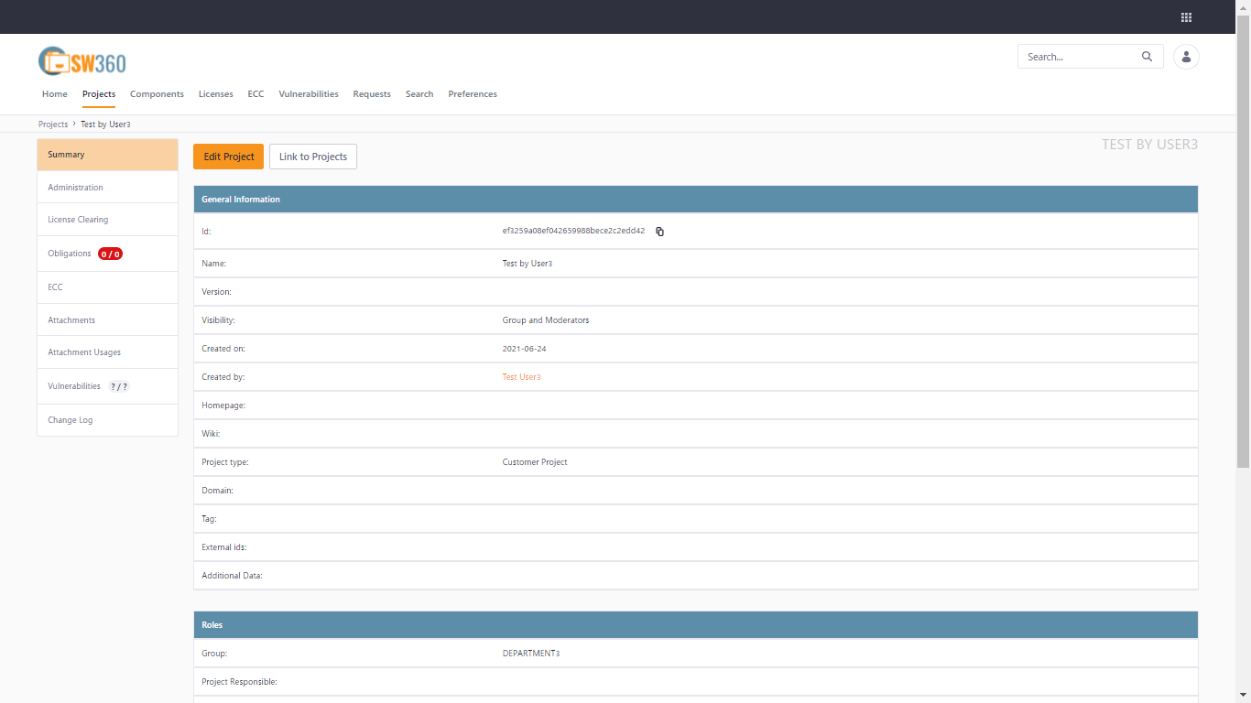Open the applications grid menu top right
The image size is (1251, 703).
coord(1186,16)
